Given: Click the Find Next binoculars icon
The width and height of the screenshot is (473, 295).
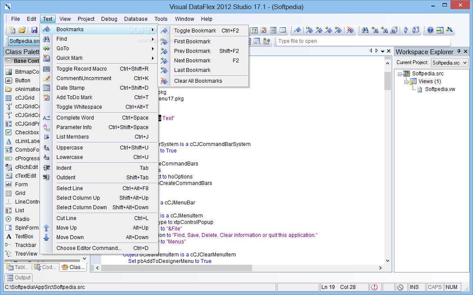Looking at the screenshot, I should coord(385,30).
